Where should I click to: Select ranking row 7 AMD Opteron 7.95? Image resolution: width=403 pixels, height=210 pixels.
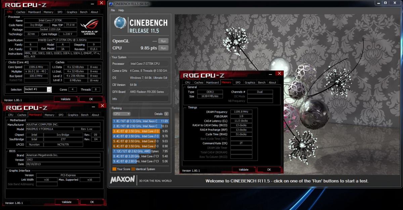coord(141,151)
